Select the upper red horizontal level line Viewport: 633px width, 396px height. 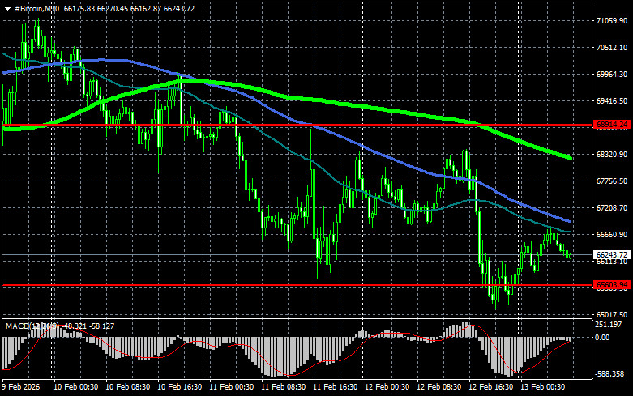click(324, 126)
